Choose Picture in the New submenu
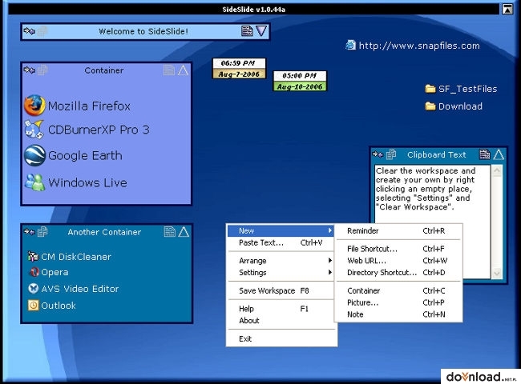The width and height of the screenshot is (521, 384). (x=398, y=302)
